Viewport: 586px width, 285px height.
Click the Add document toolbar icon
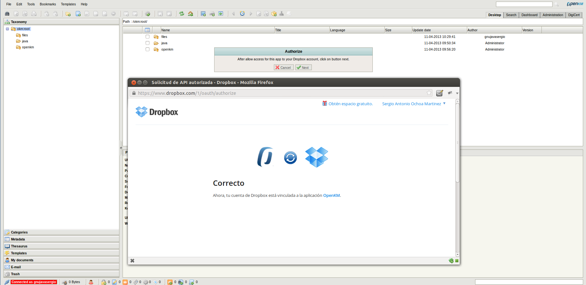pyautogui.click(x=78, y=14)
